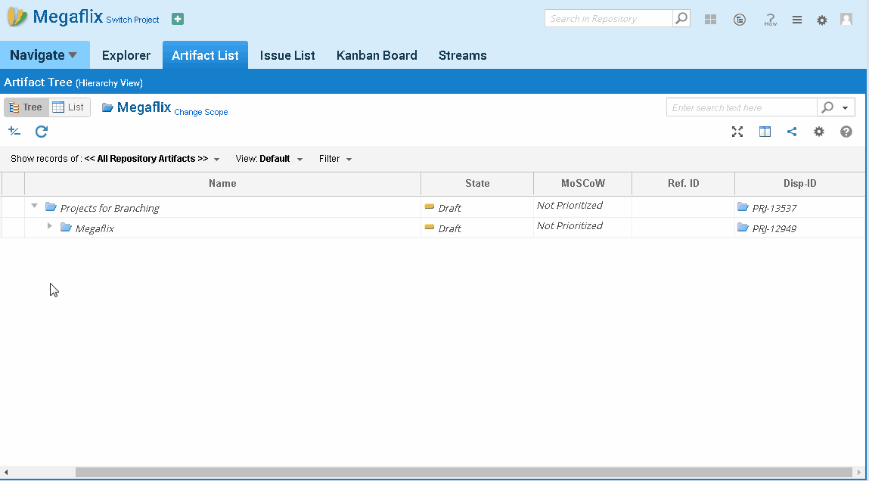Click the artifact search magnifier icon
The width and height of the screenshot is (869, 481).
pyautogui.click(x=827, y=107)
